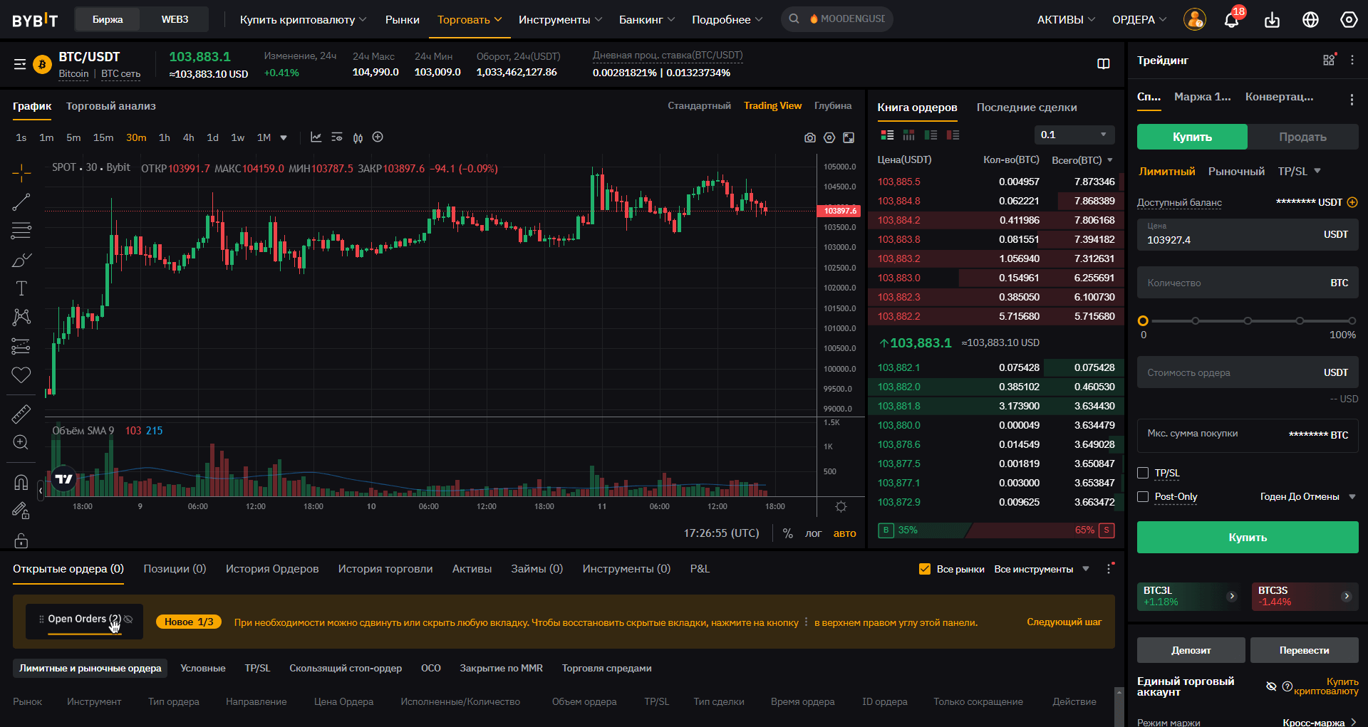Click the 'Количество' BTC input field
This screenshot has height=727, width=1368.
coord(1233,283)
